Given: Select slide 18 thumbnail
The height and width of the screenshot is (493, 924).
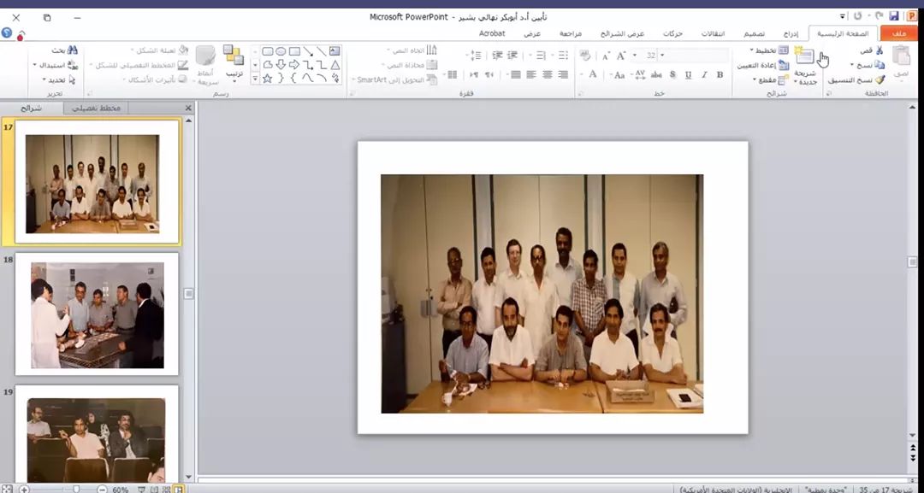Looking at the screenshot, I should [x=97, y=314].
